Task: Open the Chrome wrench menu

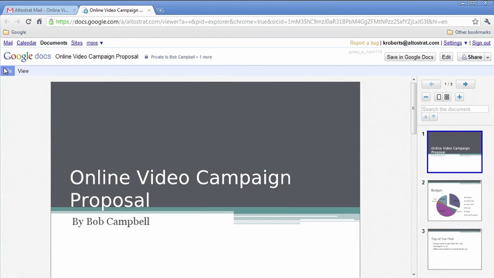Action: [x=487, y=22]
